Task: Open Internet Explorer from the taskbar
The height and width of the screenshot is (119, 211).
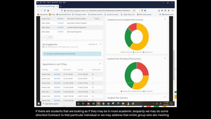Action: click(x=133, y=103)
